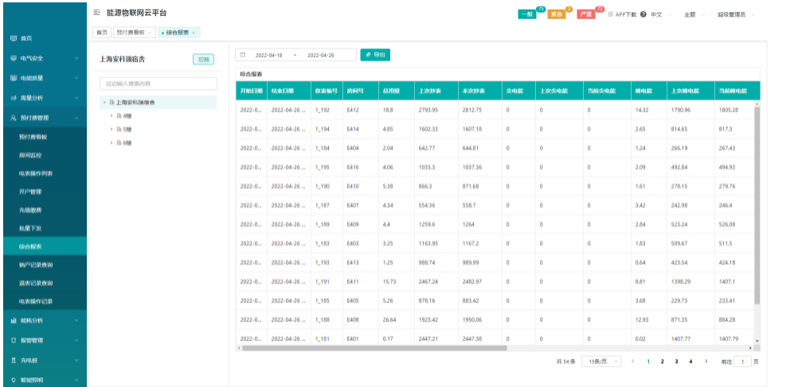
Task: Open 充值缴费 in the sidebar
Action: (29, 210)
